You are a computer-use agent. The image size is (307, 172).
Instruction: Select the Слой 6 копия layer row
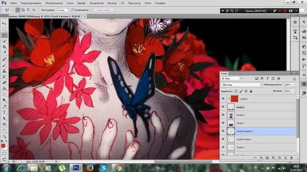pyautogui.click(x=261, y=139)
